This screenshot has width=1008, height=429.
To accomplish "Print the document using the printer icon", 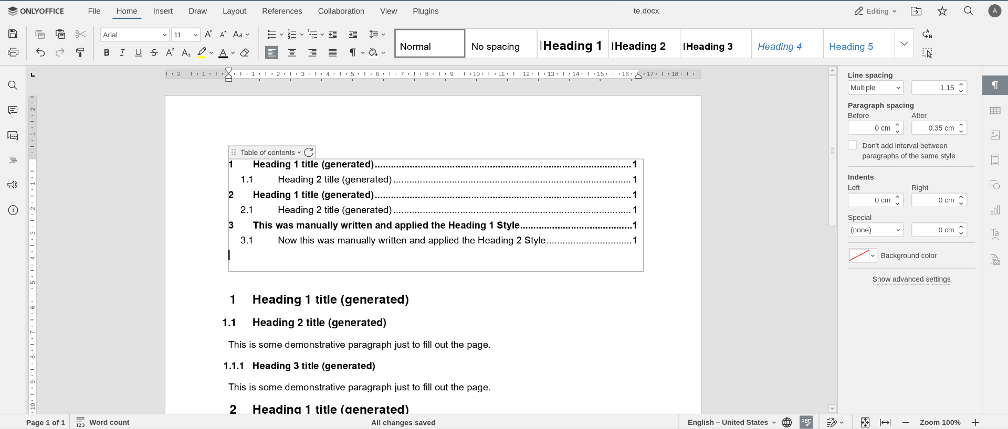I will tap(13, 52).
